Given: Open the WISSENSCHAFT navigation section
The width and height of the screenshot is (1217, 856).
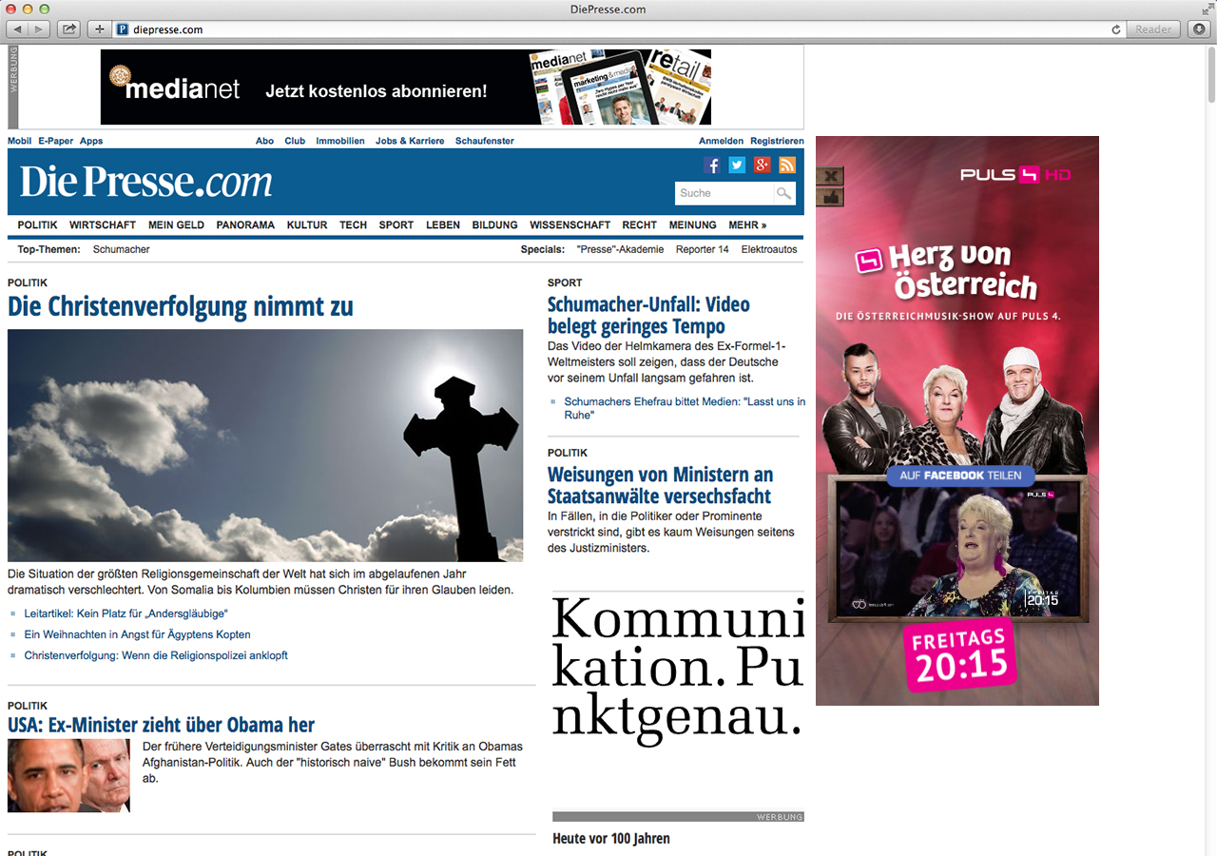Looking at the screenshot, I should point(570,225).
